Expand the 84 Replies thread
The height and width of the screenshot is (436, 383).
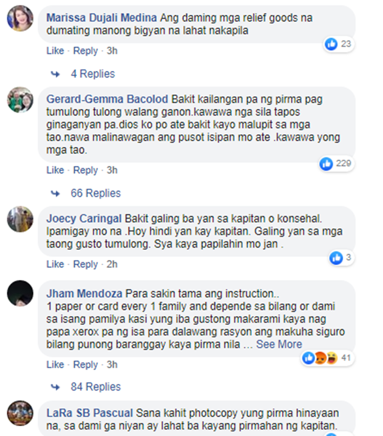pyautogui.click(x=95, y=387)
